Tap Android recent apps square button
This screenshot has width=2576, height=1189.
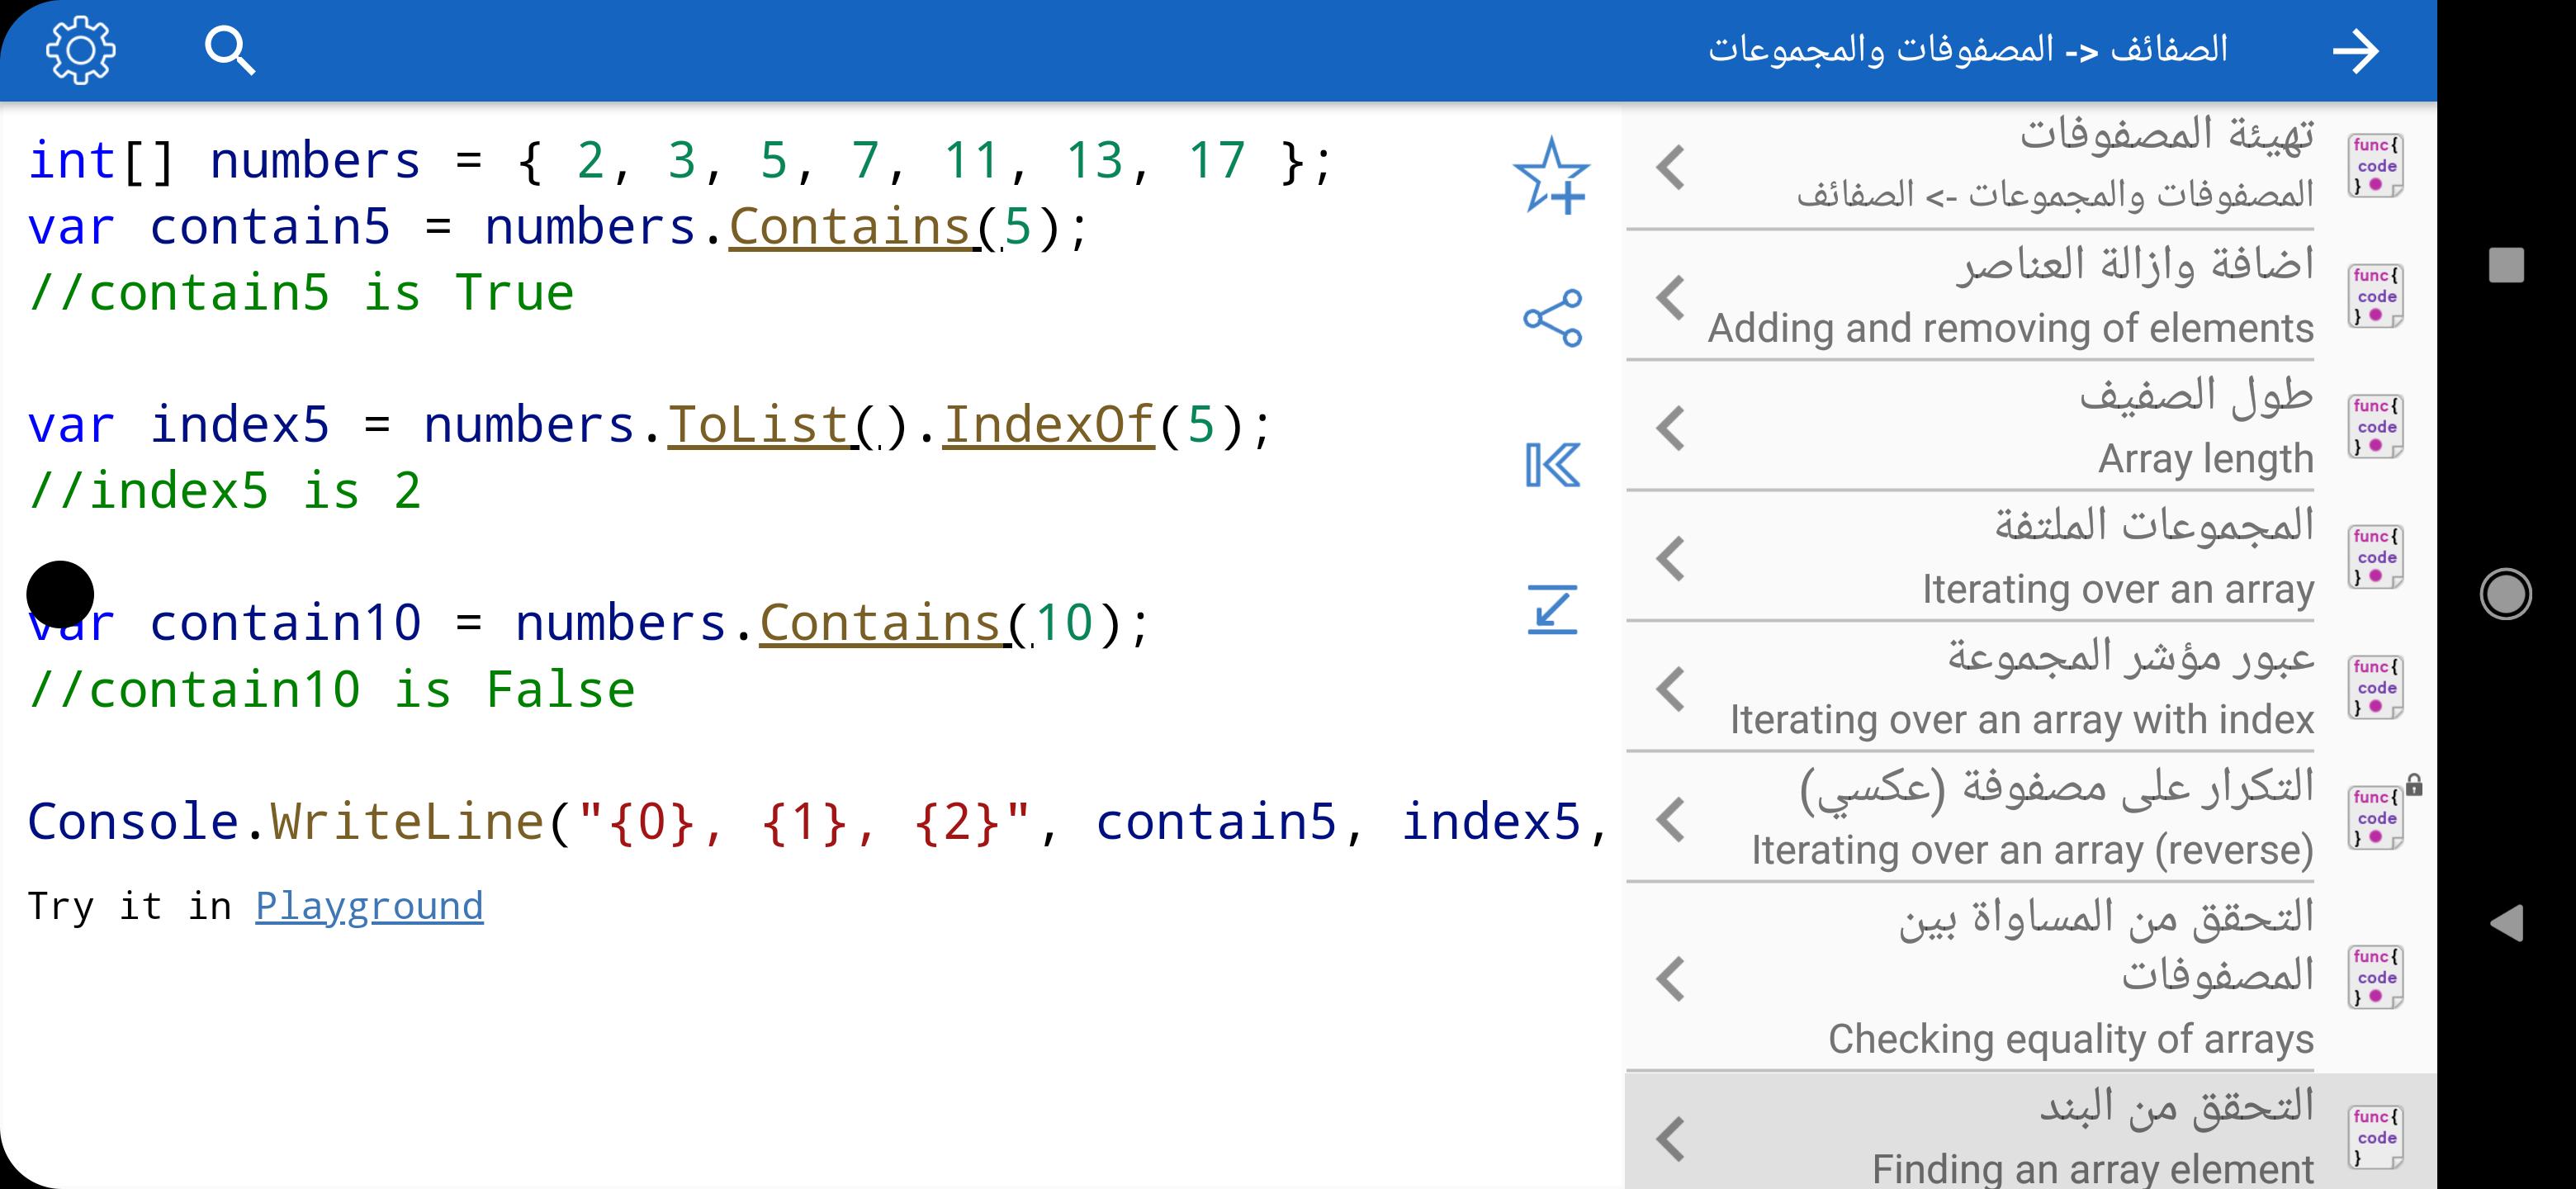(x=2506, y=265)
